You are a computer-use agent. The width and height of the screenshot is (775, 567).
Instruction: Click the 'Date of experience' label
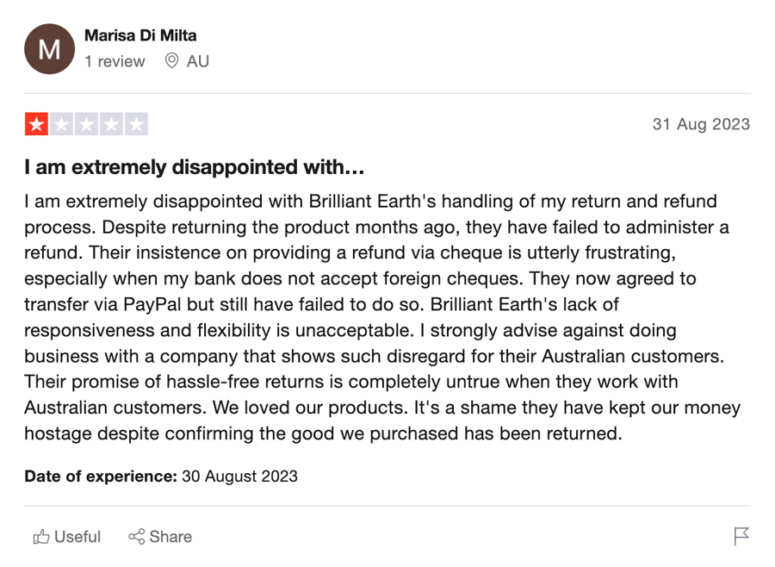101,476
